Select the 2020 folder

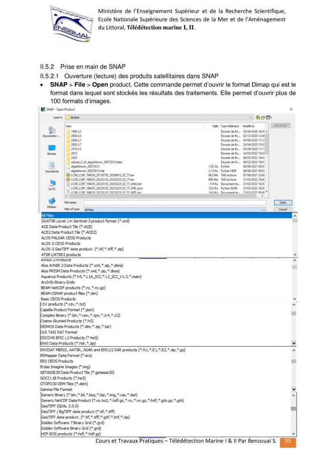pos(74,158)
